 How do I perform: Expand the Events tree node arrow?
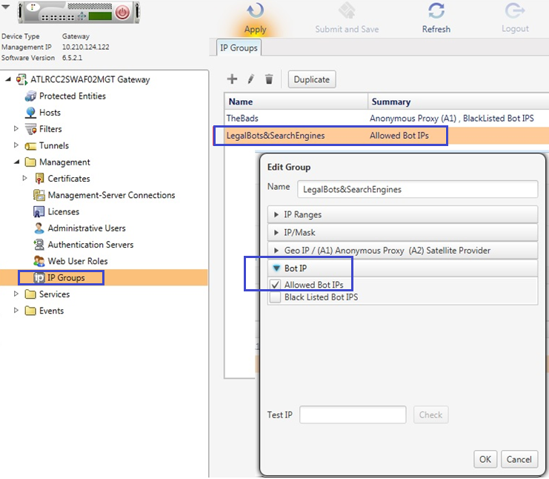(x=16, y=310)
